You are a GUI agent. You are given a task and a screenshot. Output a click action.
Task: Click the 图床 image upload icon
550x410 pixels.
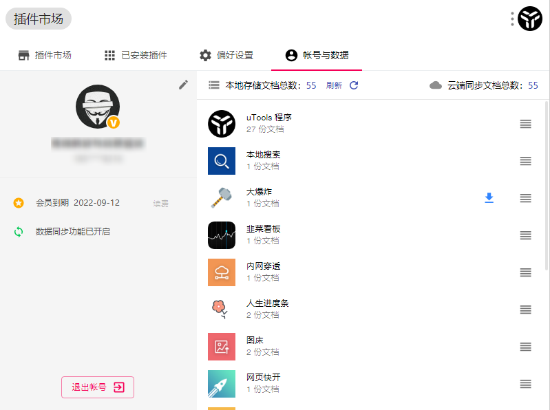click(222, 347)
